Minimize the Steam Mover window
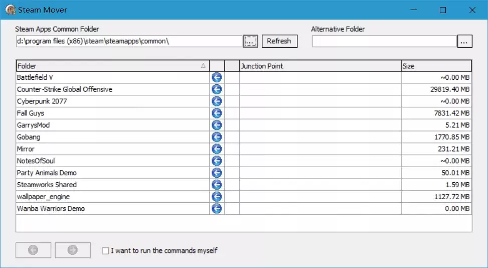The height and width of the screenshot is (268, 488). coord(414,10)
